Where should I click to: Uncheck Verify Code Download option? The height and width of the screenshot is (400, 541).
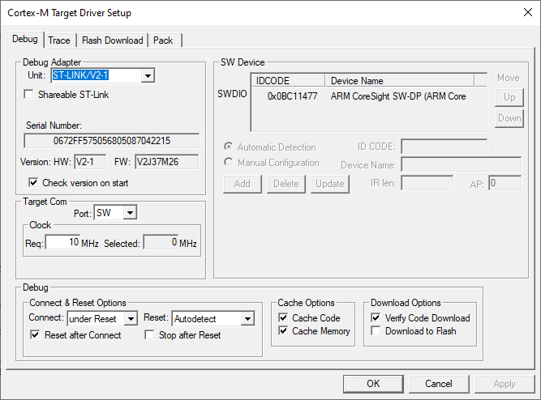coord(376,317)
